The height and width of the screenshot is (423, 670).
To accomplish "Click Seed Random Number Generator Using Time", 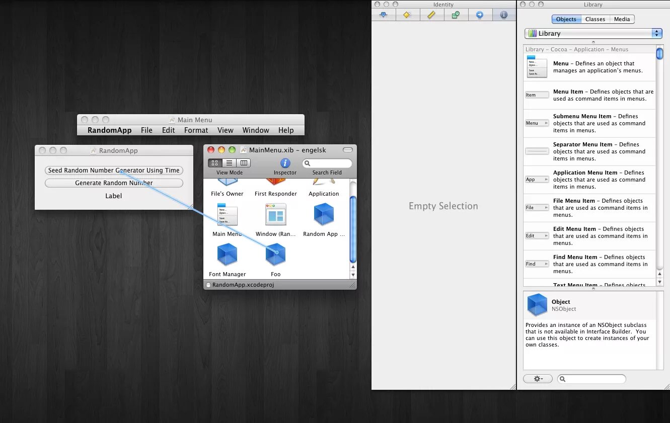I will click(x=114, y=171).
